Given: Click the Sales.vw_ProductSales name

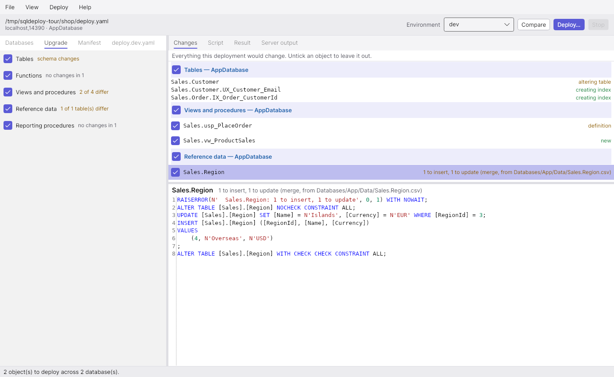Looking at the screenshot, I should point(219,141).
